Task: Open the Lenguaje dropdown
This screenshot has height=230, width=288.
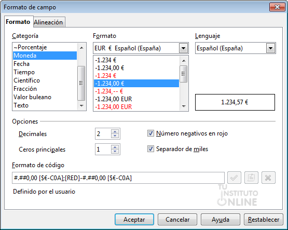Action: click(x=270, y=48)
